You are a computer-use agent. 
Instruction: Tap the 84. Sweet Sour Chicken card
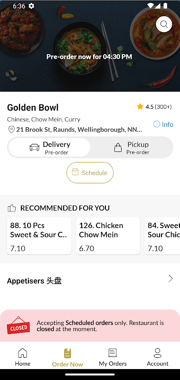162,236
